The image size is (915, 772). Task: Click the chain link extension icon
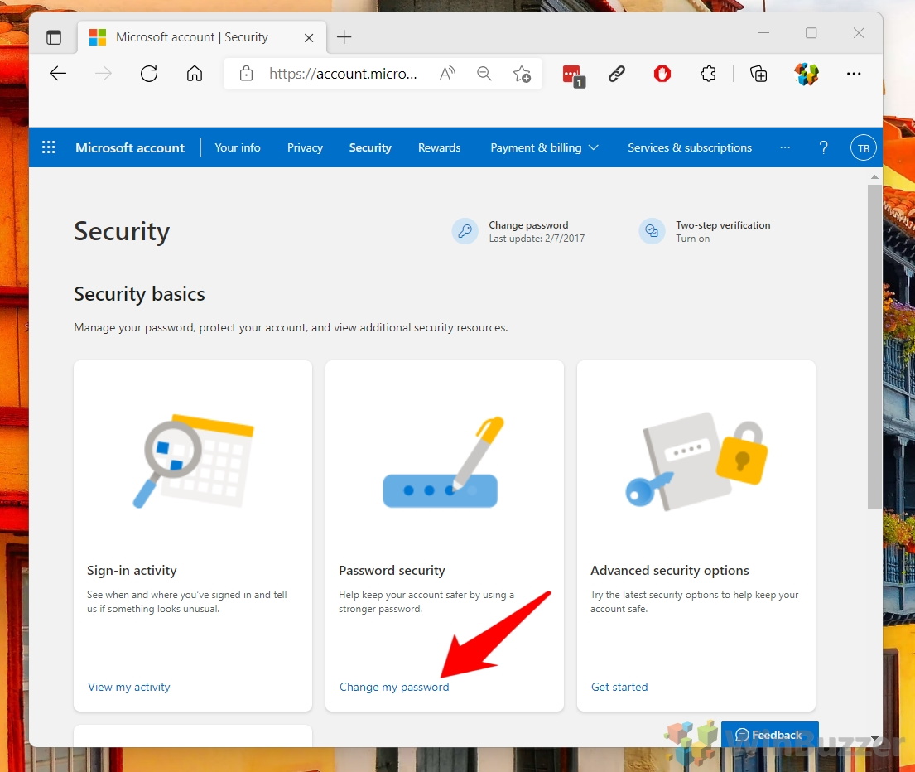coord(617,74)
